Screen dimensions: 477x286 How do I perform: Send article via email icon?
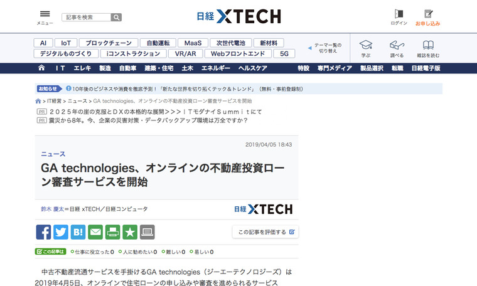(x=95, y=231)
